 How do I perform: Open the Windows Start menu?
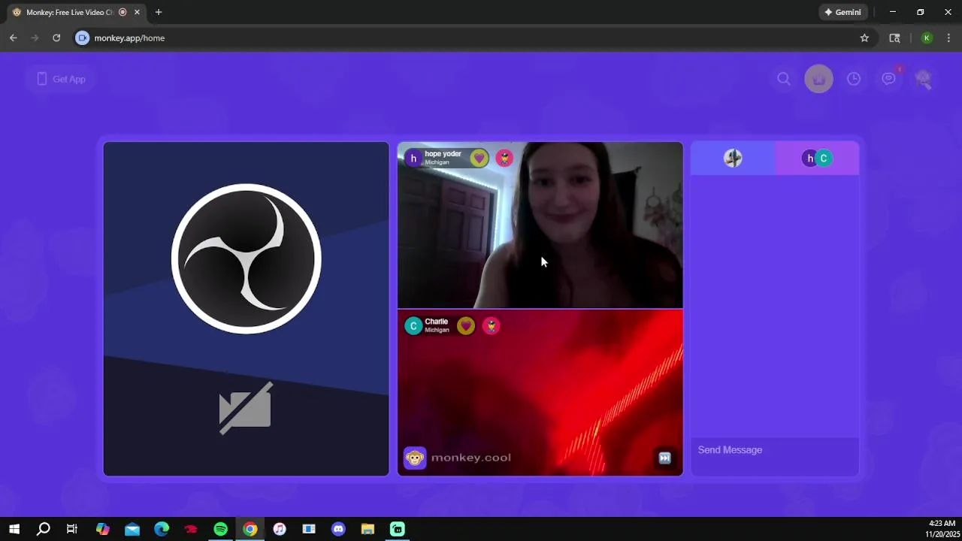pos(14,529)
